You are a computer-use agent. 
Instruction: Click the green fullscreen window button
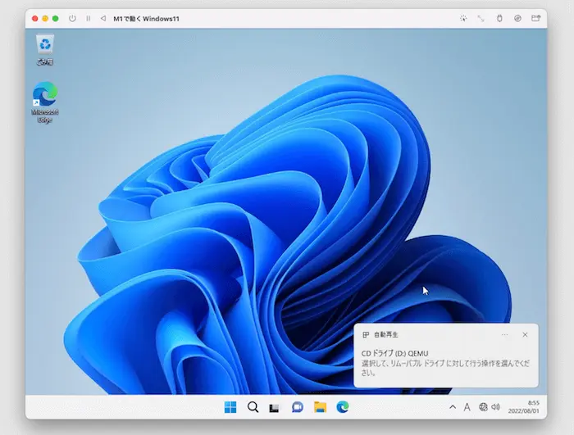pos(55,18)
